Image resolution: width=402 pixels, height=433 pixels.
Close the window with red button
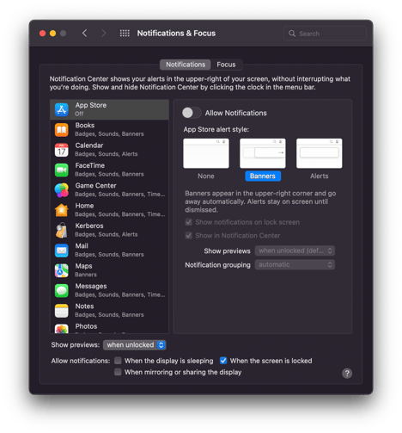(x=42, y=34)
